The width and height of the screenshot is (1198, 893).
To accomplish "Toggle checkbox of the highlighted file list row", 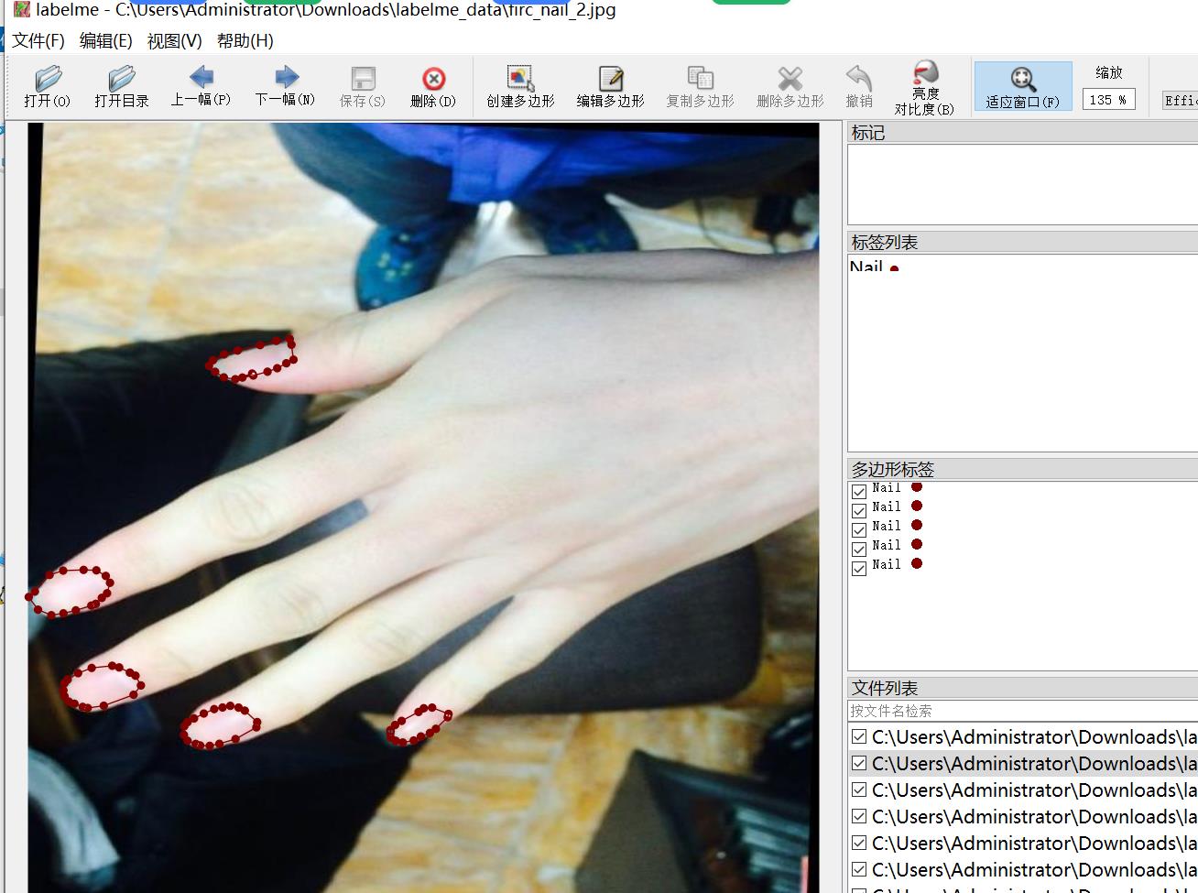I will [x=859, y=763].
